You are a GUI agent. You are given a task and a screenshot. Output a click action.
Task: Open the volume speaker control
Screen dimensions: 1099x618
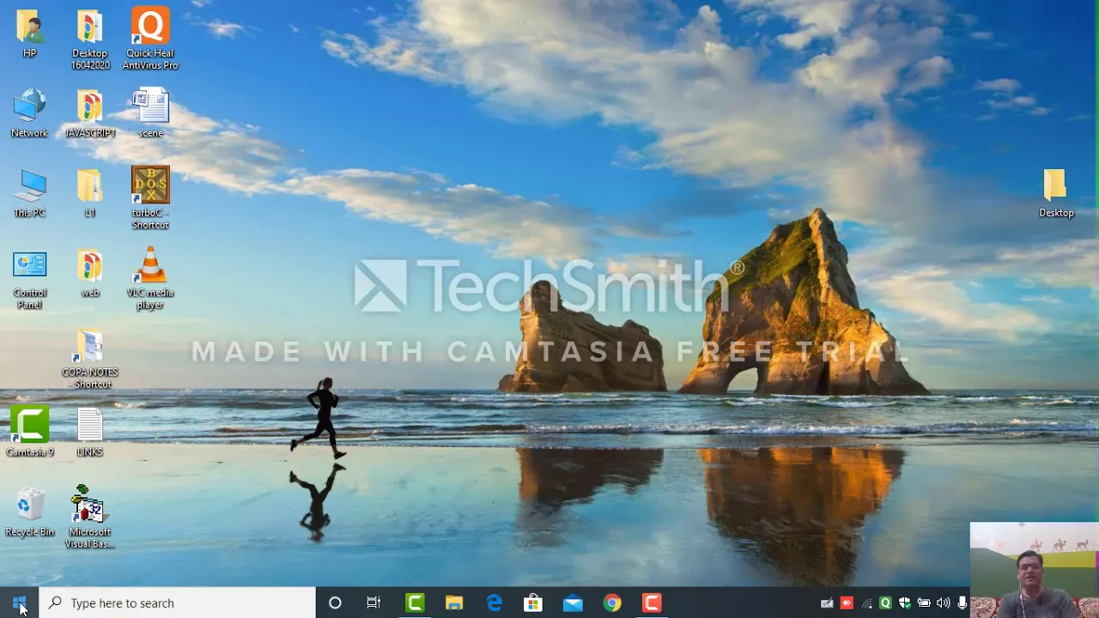(944, 603)
